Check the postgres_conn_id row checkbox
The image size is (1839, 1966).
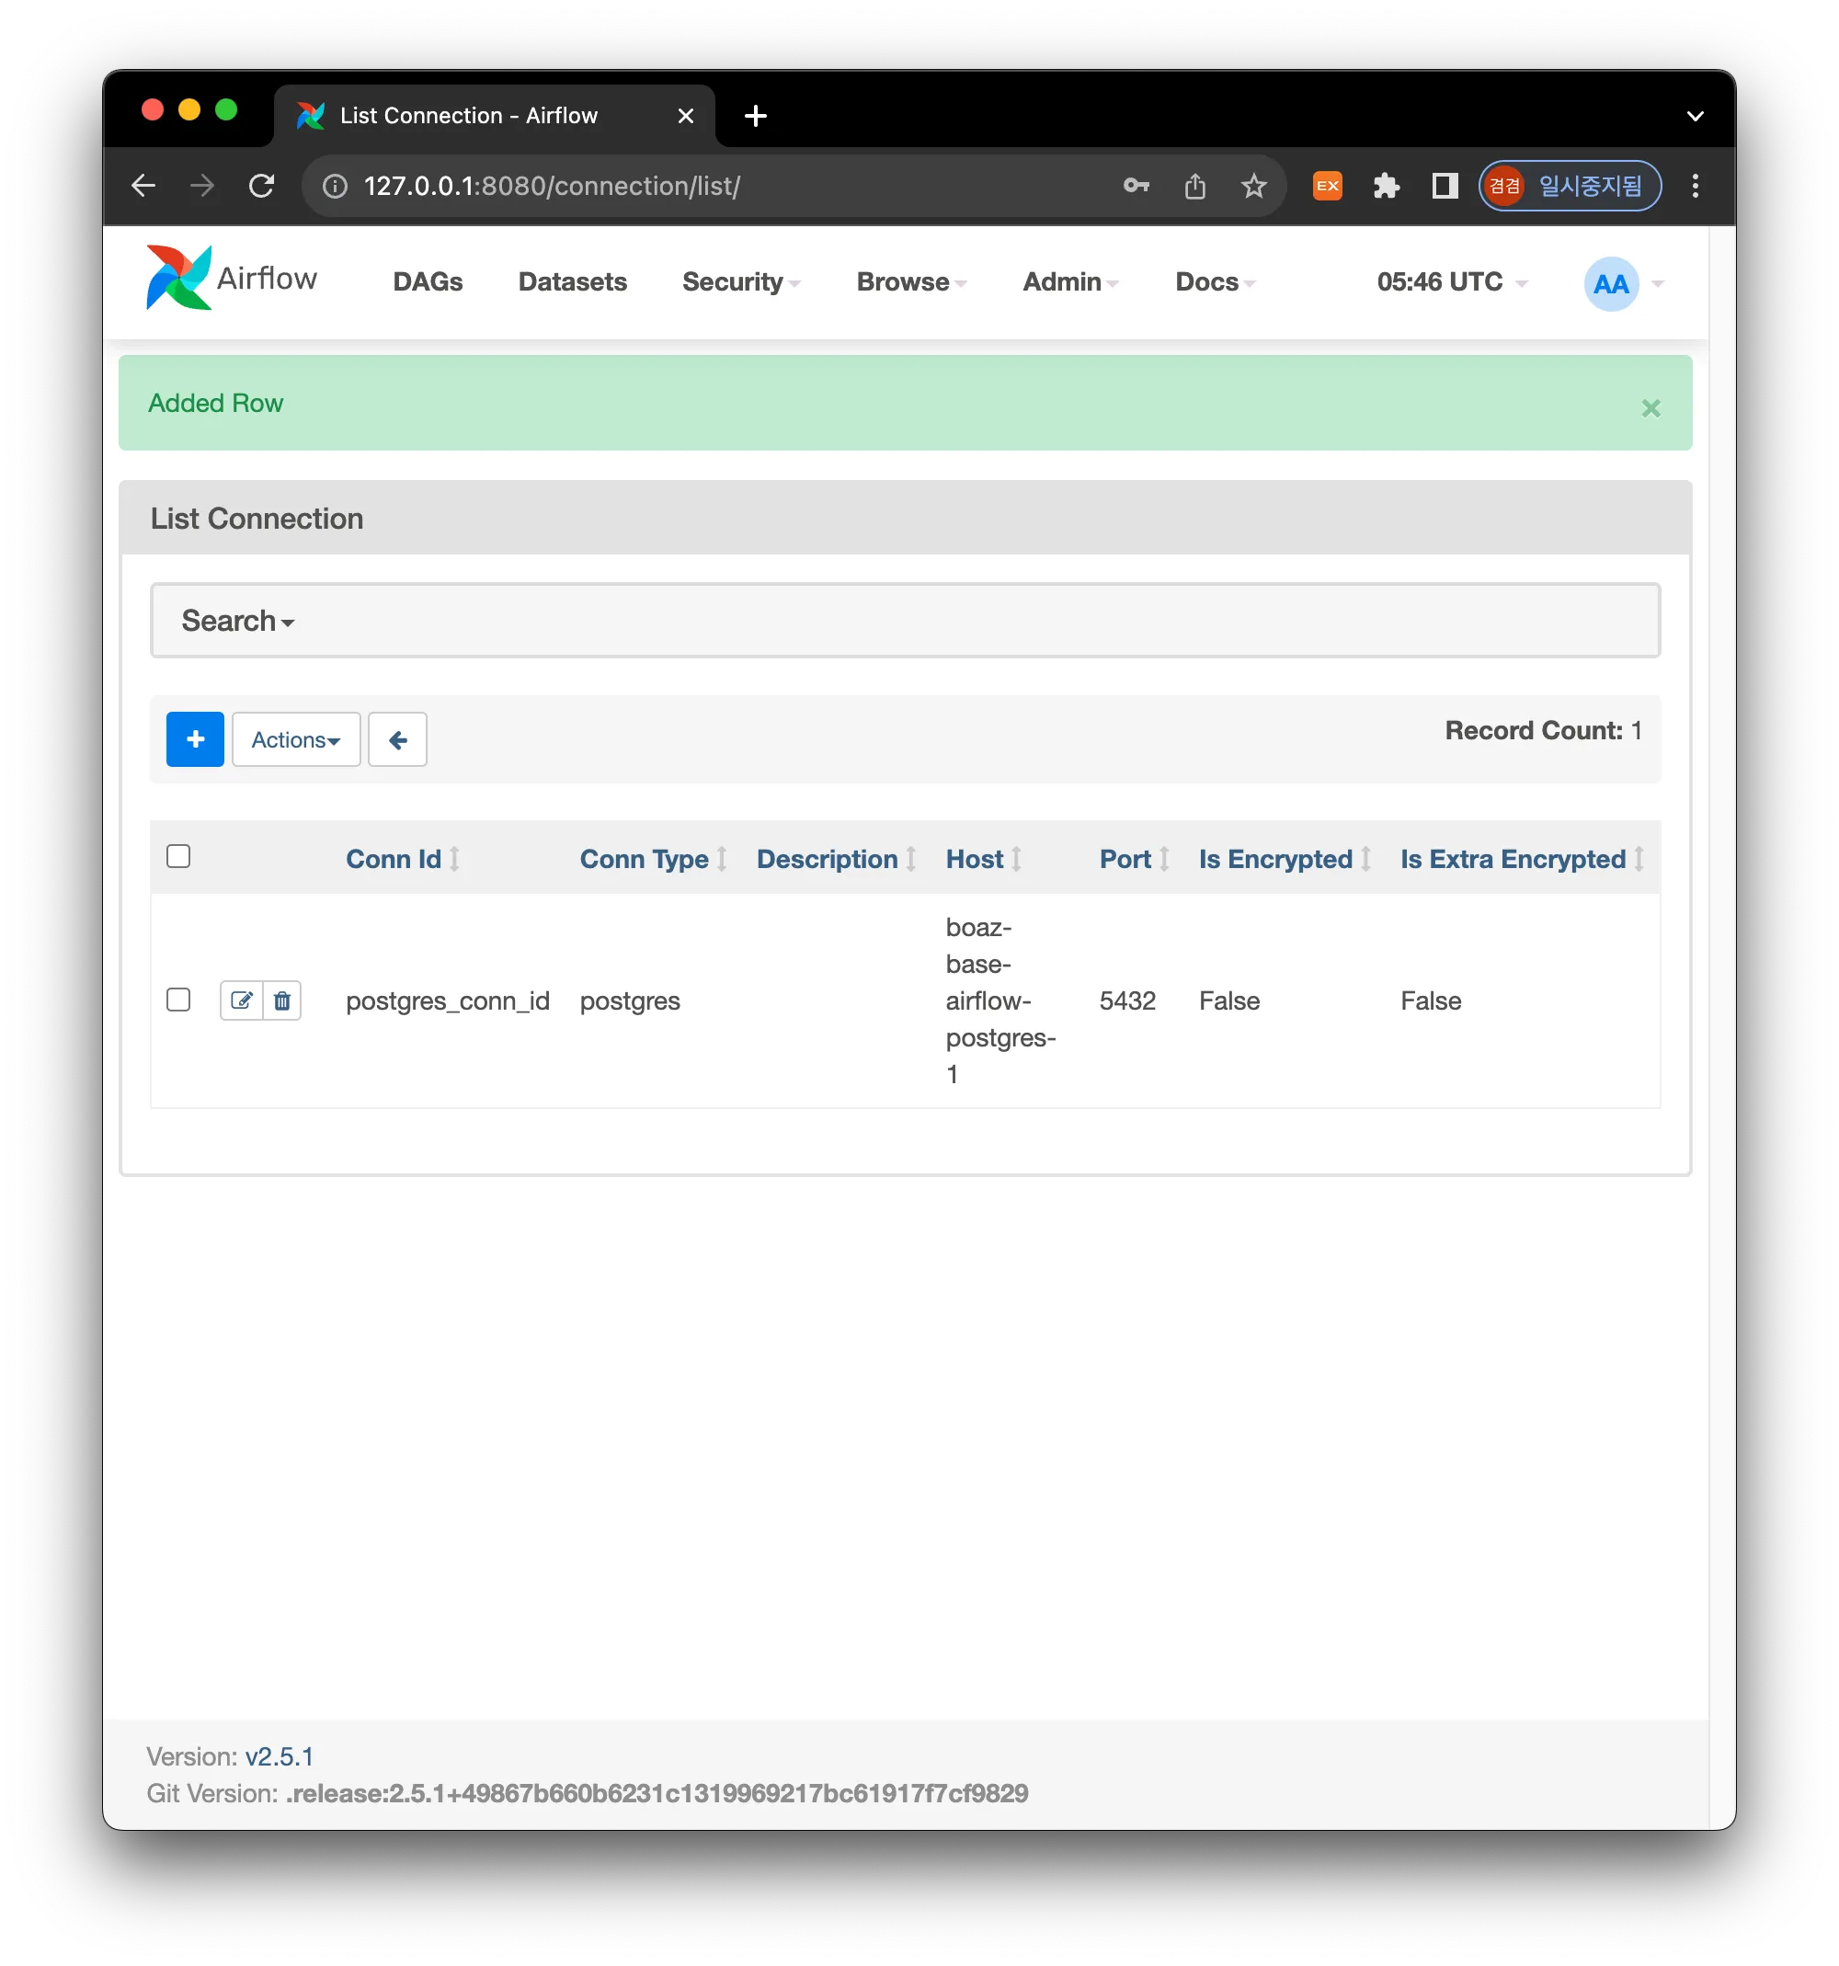click(x=178, y=999)
